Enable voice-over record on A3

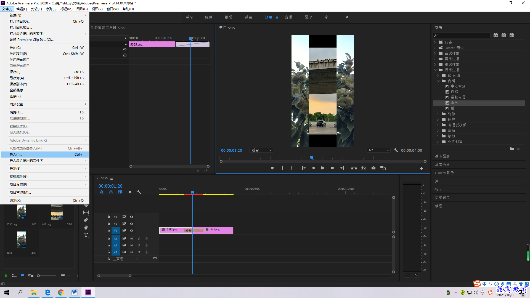click(146, 252)
